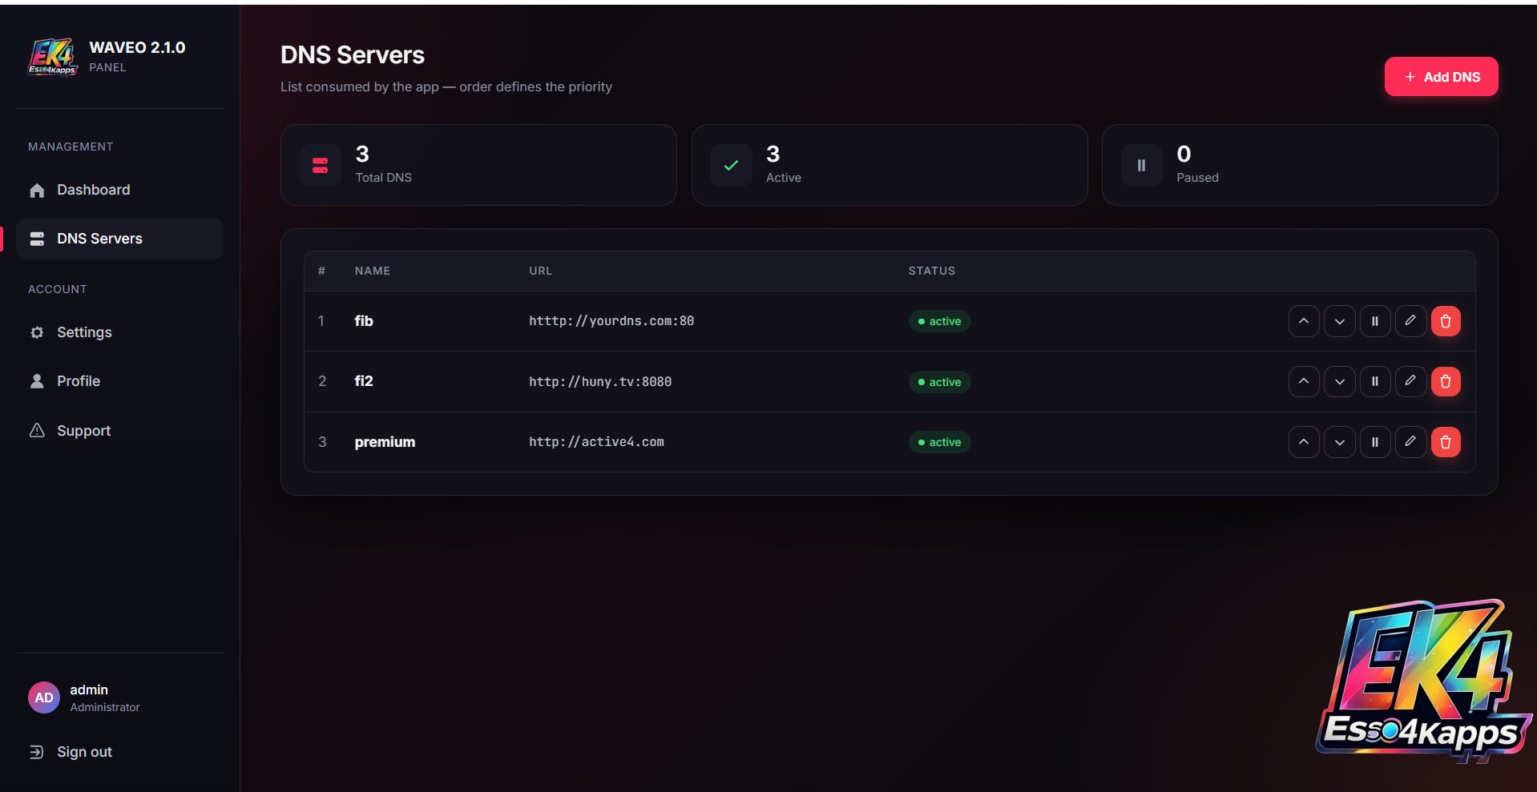Image resolution: width=1537 pixels, height=792 pixels.
Task: Delete the fi2 DNS entry
Action: pyautogui.click(x=1446, y=381)
